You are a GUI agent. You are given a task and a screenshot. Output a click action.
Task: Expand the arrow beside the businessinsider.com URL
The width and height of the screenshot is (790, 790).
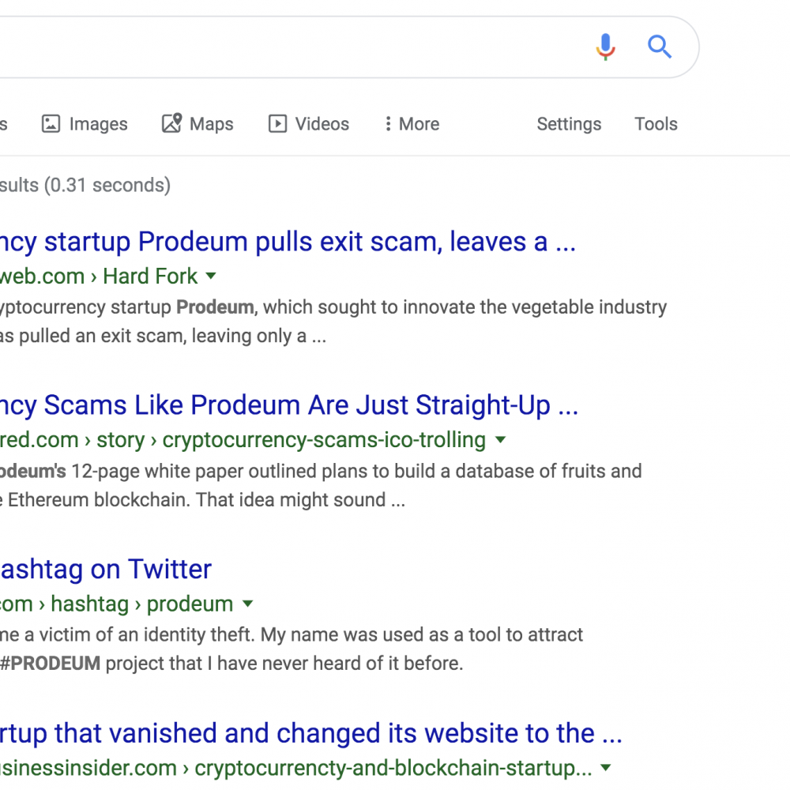tap(606, 767)
